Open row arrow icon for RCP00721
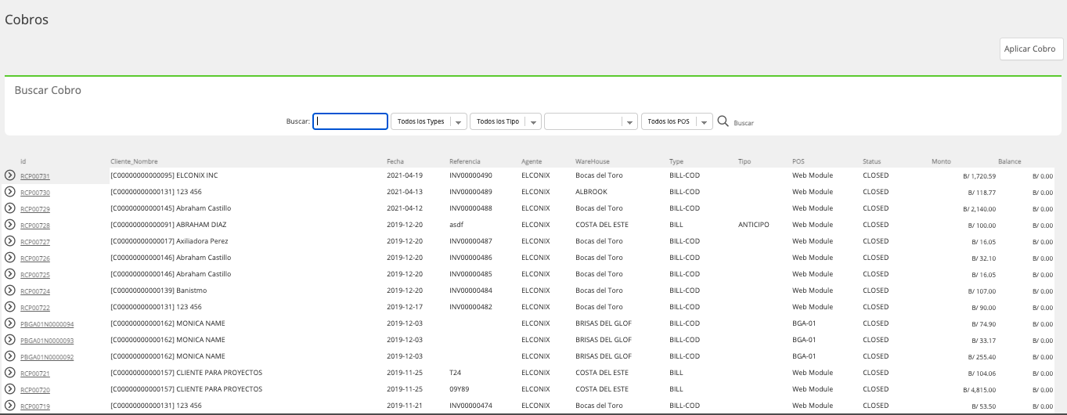 (10, 373)
